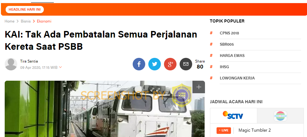Click the LIVE badge for Magic Tumbler 2
The height and width of the screenshot is (137, 307).
pyautogui.click(x=224, y=130)
